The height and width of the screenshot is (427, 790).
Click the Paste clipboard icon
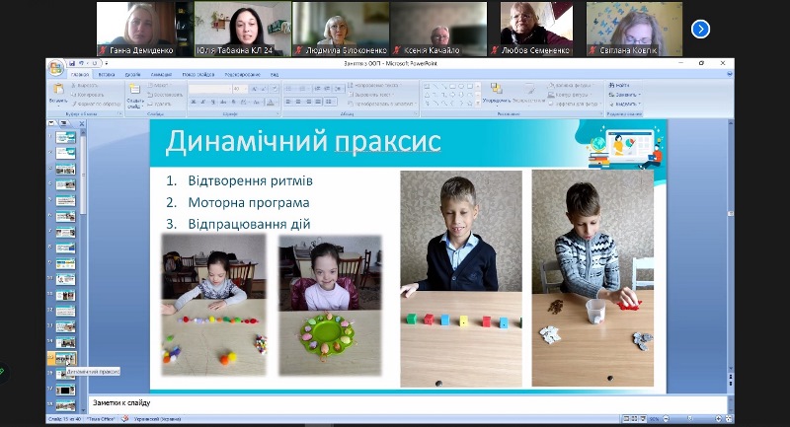pyautogui.click(x=58, y=91)
